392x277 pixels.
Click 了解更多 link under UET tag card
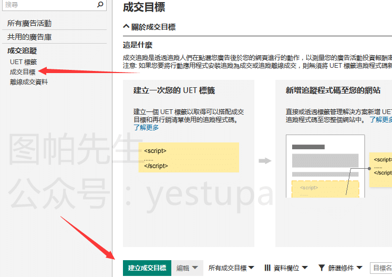click(146, 128)
